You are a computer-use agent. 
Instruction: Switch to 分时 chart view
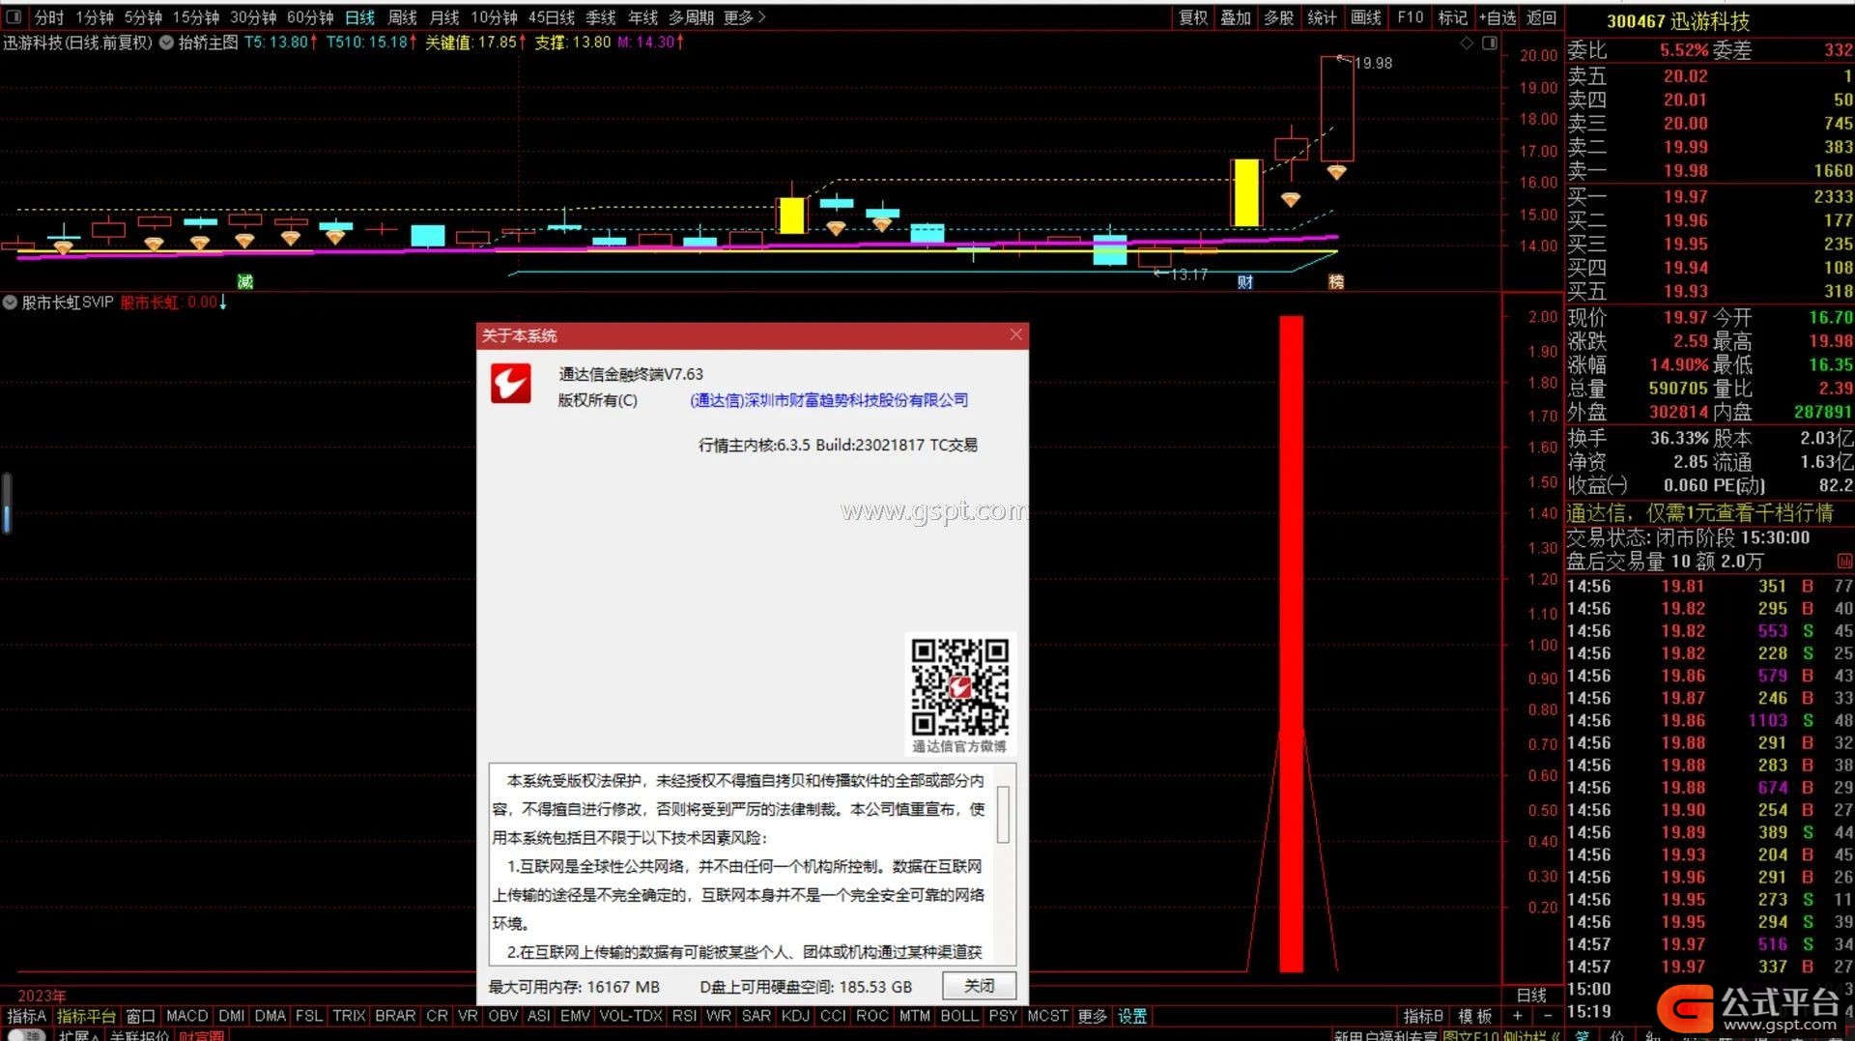(x=49, y=17)
